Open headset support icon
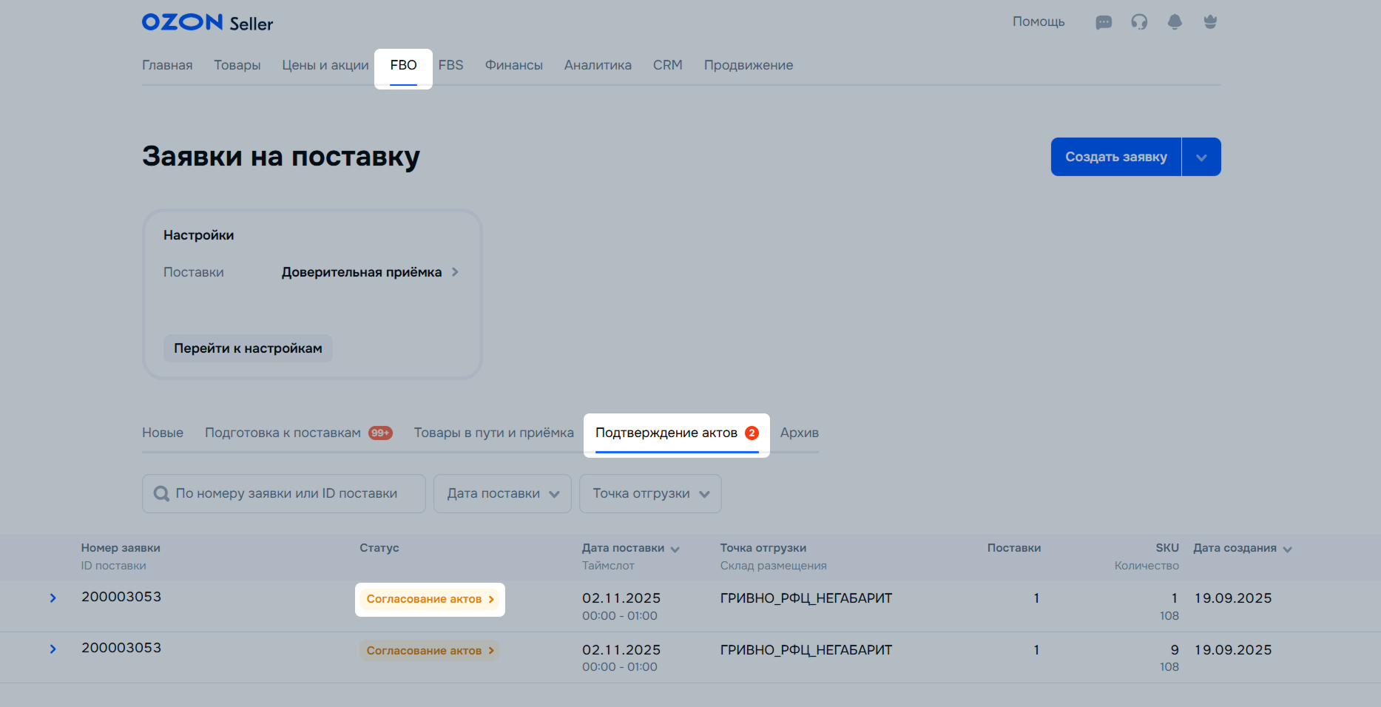 (1139, 22)
